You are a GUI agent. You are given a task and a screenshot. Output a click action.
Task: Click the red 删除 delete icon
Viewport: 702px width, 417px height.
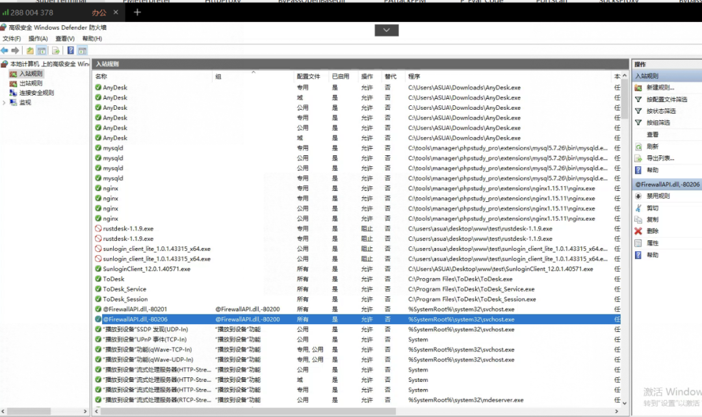(638, 231)
